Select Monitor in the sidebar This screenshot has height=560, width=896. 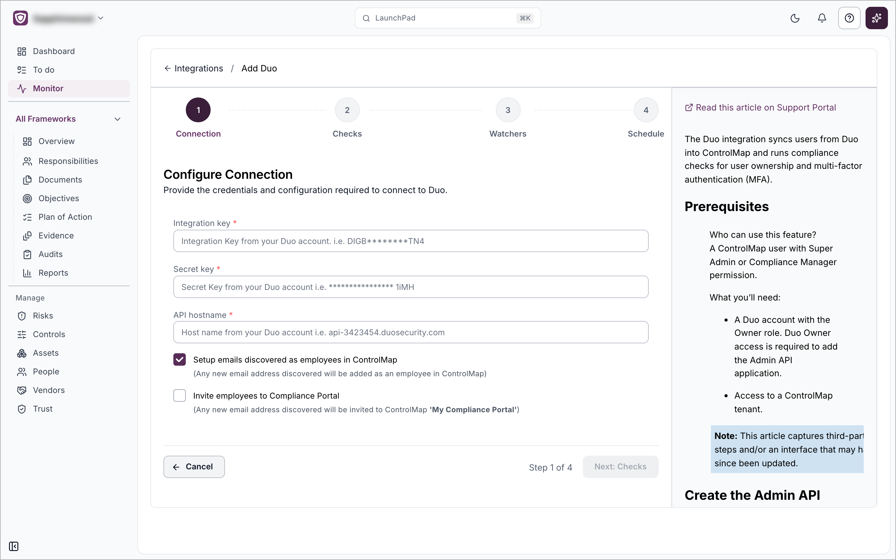click(x=69, y=88)
